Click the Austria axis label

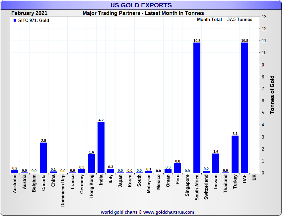coord(24,182)
